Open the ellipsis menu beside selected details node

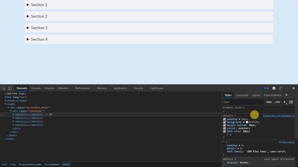click(x=2, y=115)
